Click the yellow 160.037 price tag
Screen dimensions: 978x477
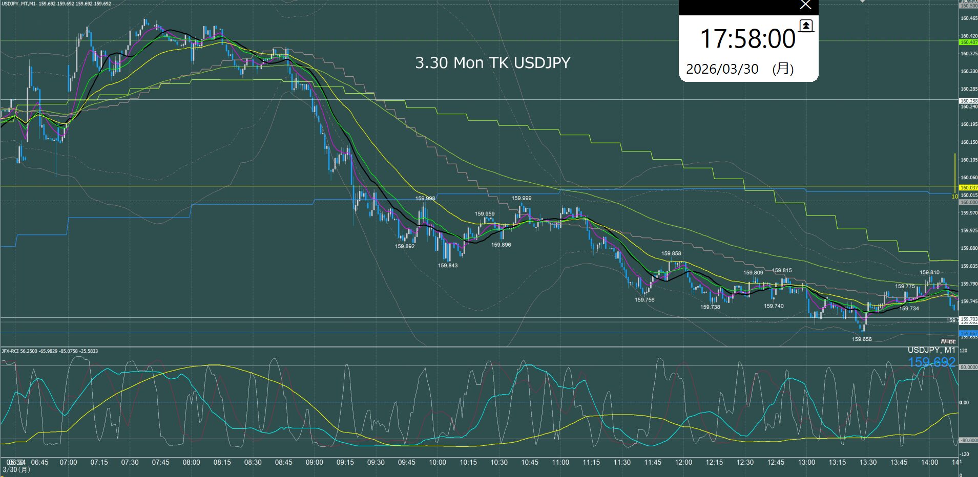pos(968,188)
